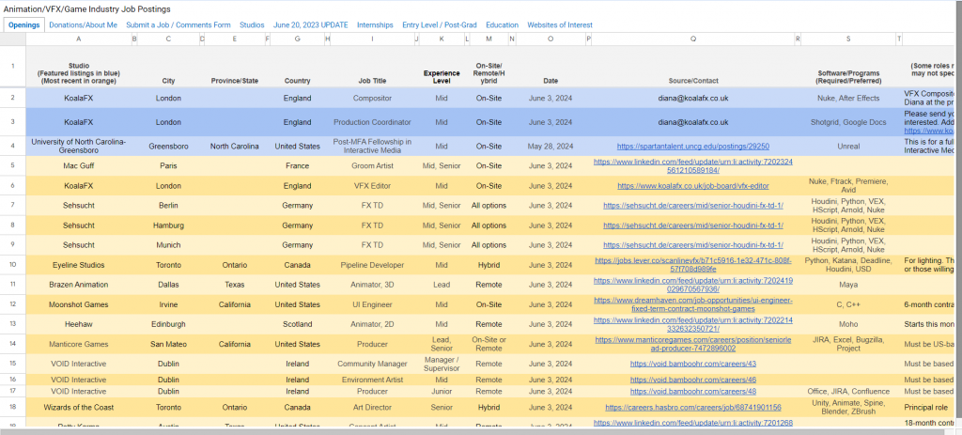
Task: Select the Groom Artist cell
Action: pos(372,166)
